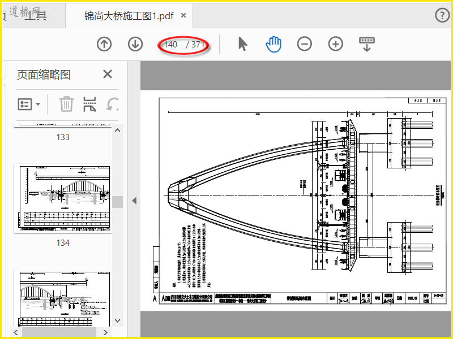Image resolution: width=453 pixels, height=339 pixels.
Task: Zoom out with the minus icon
Action: coord(305,44)
